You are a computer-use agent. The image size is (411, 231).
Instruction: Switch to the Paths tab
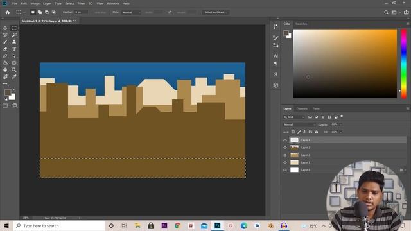[316, 108]
